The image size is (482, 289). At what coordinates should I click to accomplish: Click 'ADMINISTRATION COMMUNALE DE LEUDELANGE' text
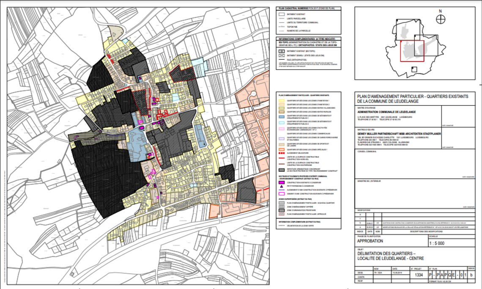[x=386, y=112]
